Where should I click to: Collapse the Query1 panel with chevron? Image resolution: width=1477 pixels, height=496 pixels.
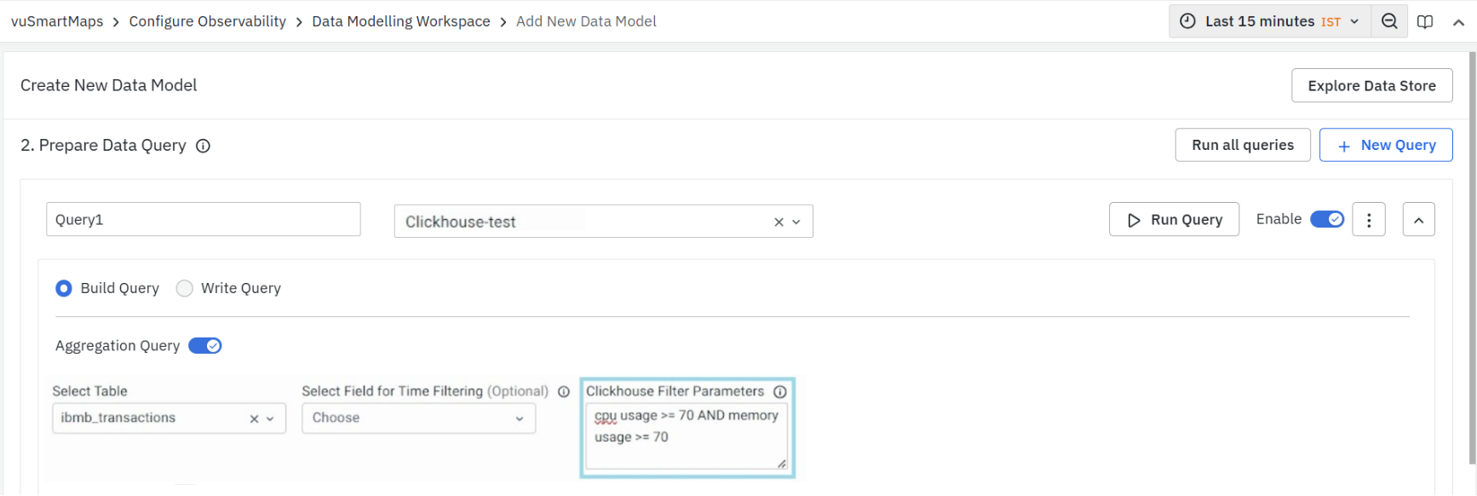[1418, 220]
